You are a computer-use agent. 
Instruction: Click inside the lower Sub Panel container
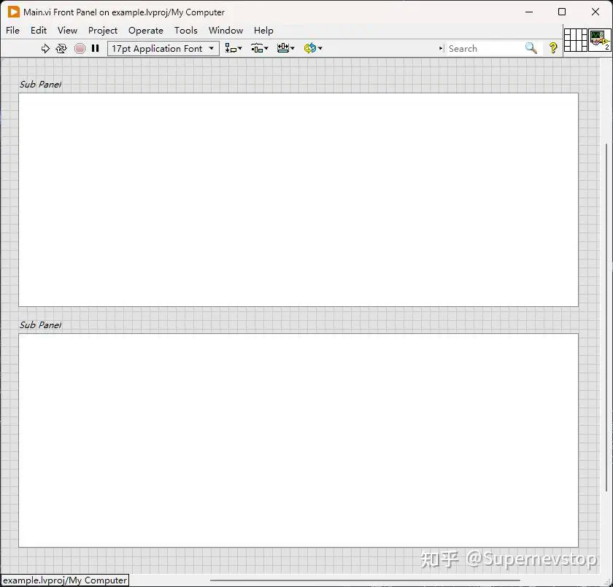[x=298, y=440]
